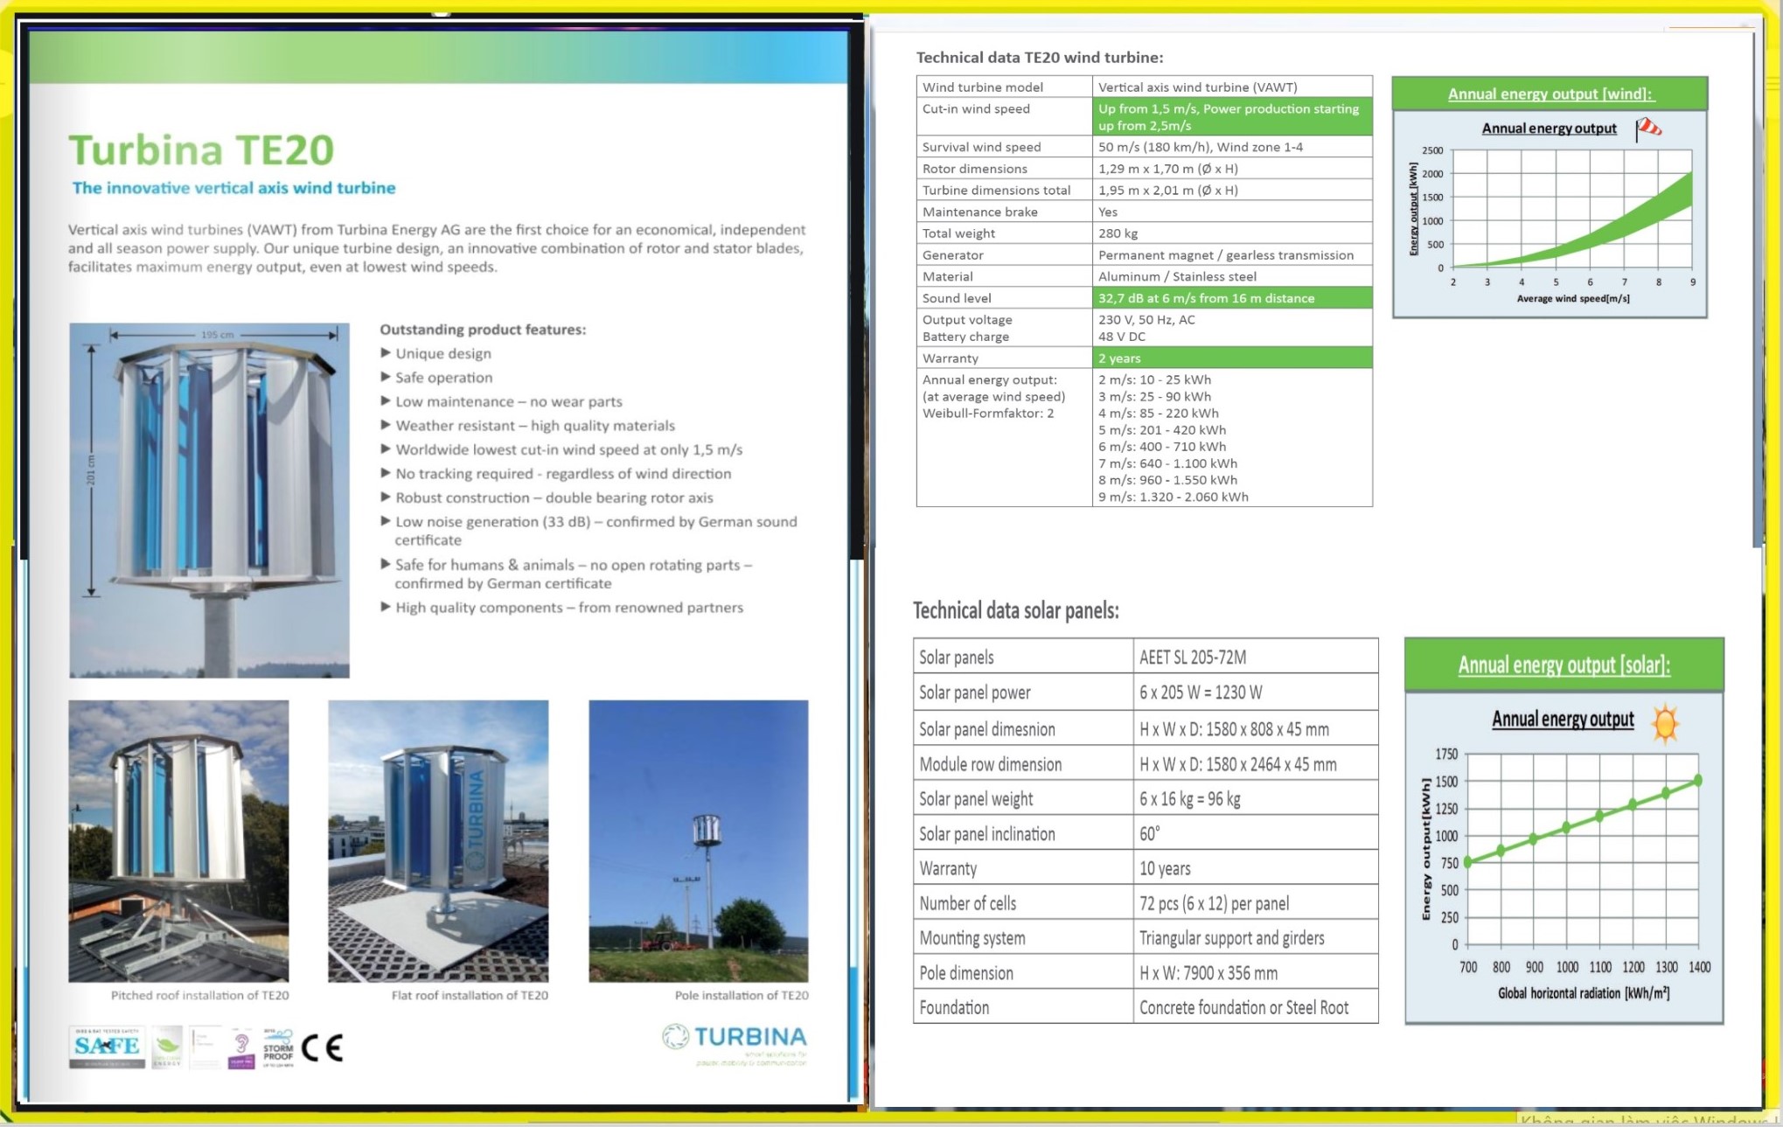This screenshot has height=1127, width=1783.
Task: Click 'Robust construction – double bearing rotor axis'
Action: (554, 497)
